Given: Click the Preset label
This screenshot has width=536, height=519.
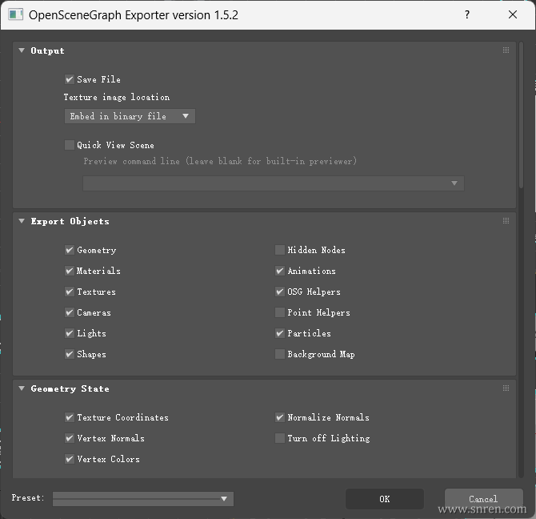Looking at the screenshot, I should coord(28,498).
